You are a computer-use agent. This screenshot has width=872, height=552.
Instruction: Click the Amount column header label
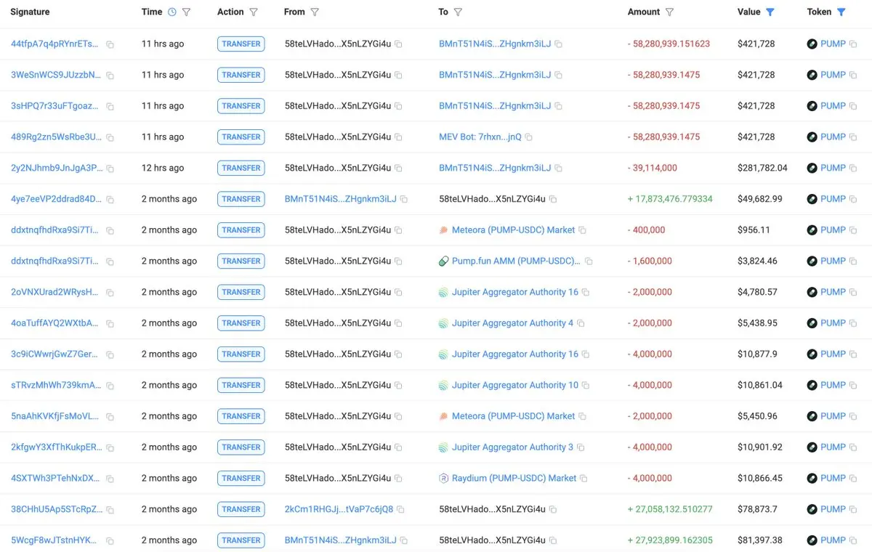click(x=644, y=12)
